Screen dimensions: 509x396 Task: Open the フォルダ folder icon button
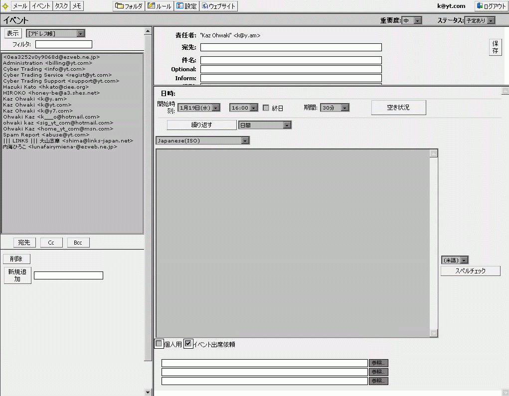129,6
